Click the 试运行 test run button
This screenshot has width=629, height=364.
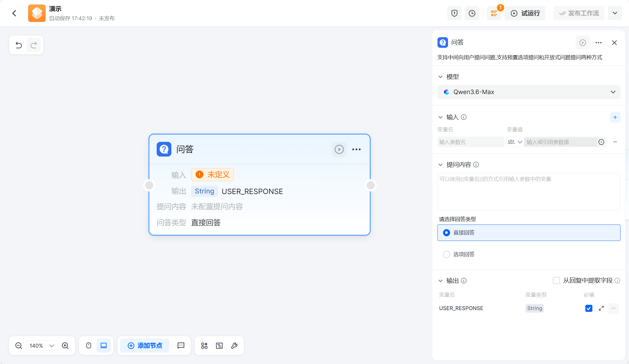(x=525, y=13)
